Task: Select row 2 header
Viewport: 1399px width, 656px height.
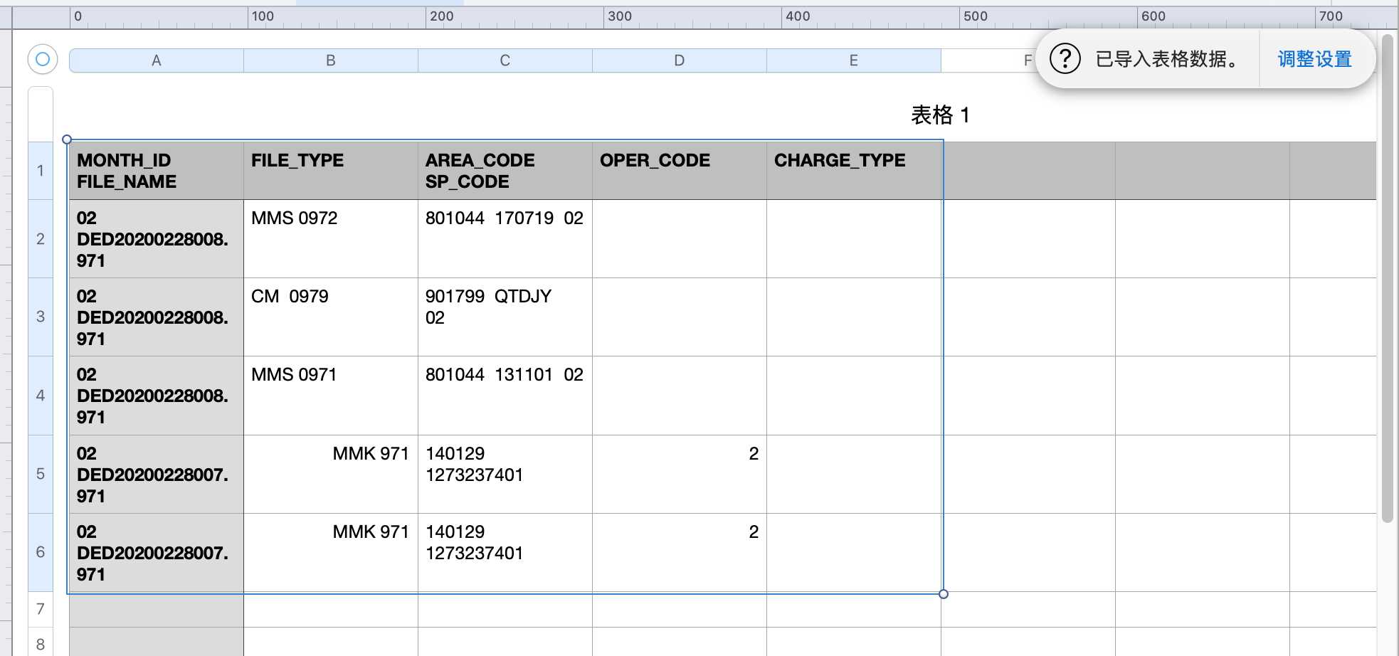Action: pyautogui.click(x=41, y=239)
